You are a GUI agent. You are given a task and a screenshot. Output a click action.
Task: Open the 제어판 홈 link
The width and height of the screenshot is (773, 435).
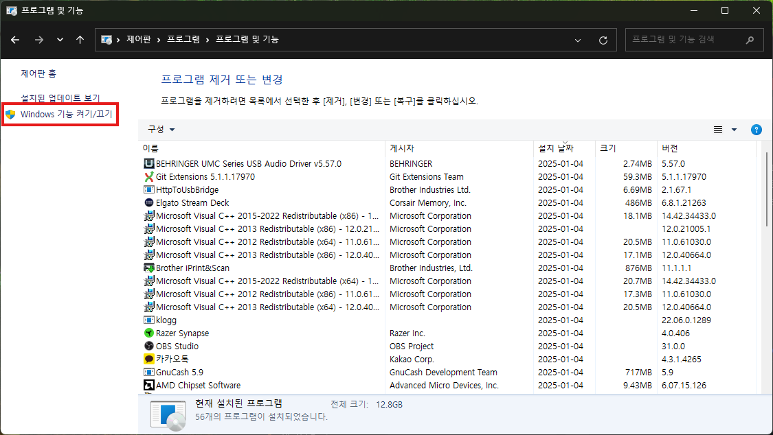tap(38, 73)
